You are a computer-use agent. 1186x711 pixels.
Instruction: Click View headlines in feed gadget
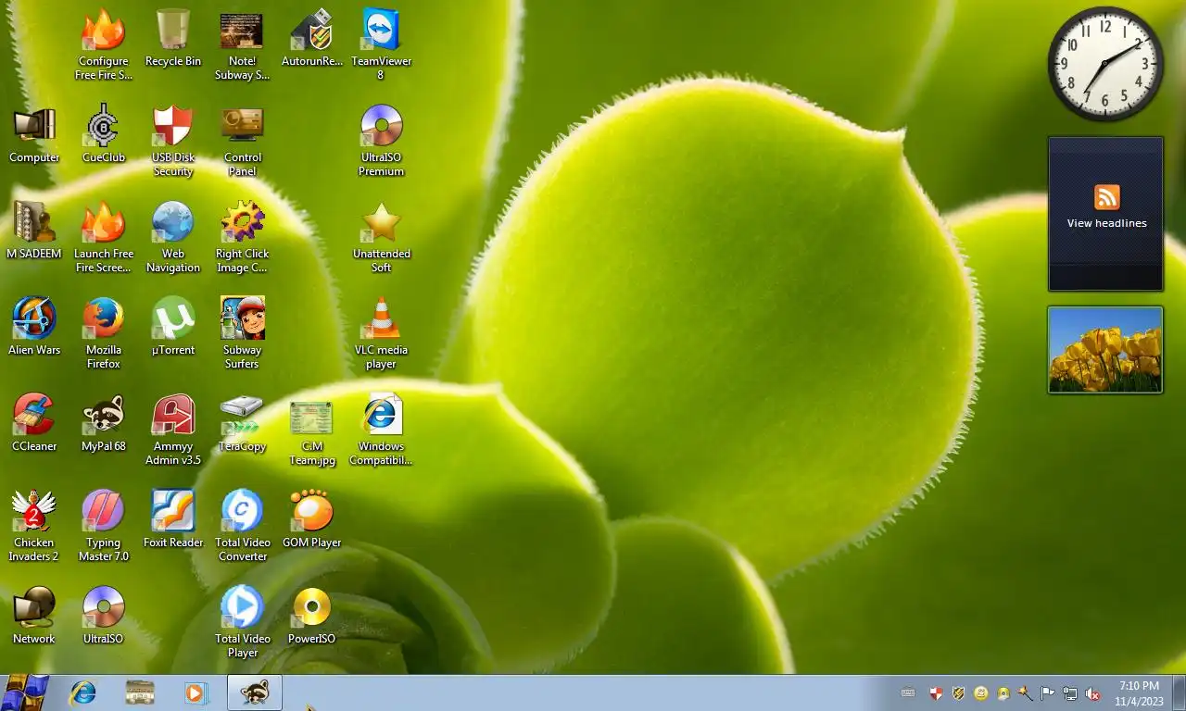coord(1106,223)
